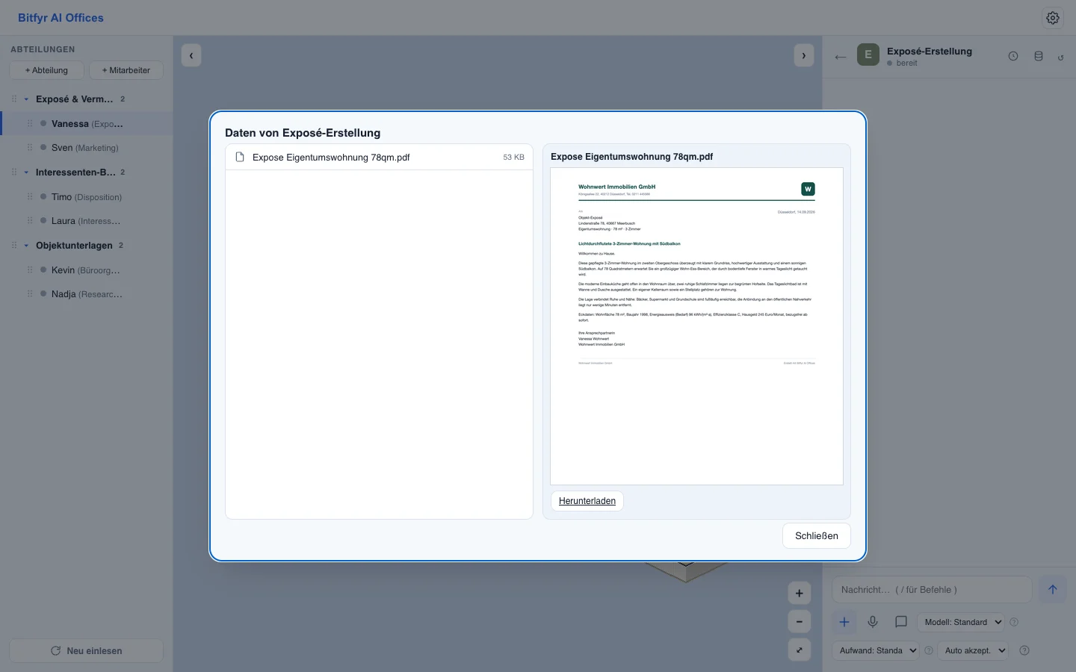Image resolution: width=1076 pixels, height=672 pixels.
Task: Click the left chevron canvas button
Action: coord(191,55)
